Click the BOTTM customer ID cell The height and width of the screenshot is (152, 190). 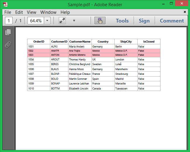(x=59, y=89)
